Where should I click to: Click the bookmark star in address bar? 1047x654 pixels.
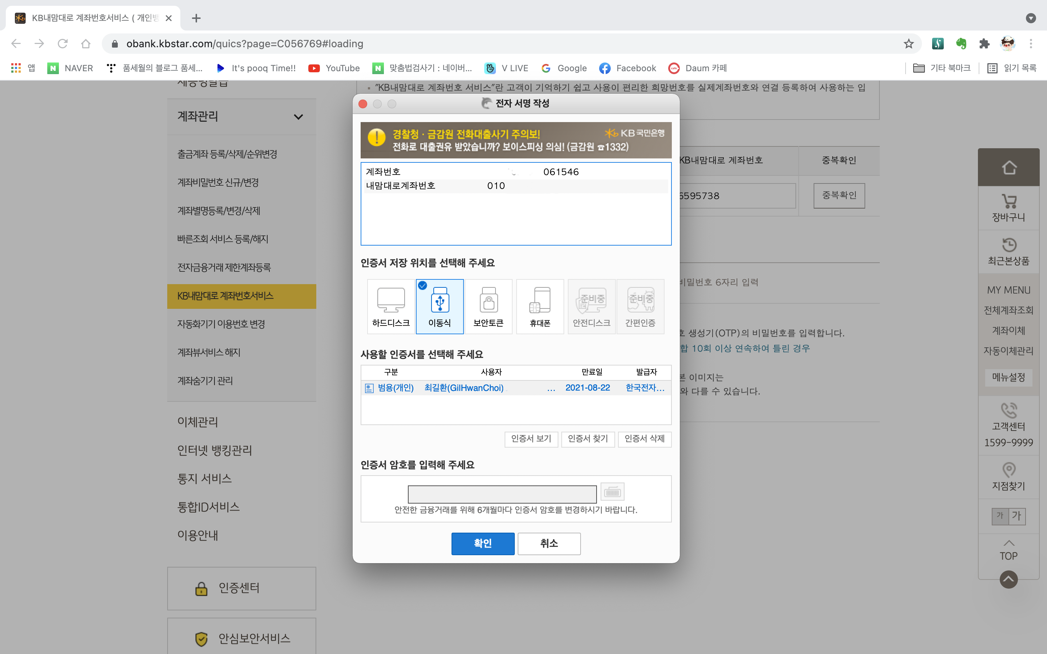click(908, 44)
